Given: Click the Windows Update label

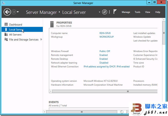Looking at the screenshot, I should pyautogui.click(x=142, y=37).
